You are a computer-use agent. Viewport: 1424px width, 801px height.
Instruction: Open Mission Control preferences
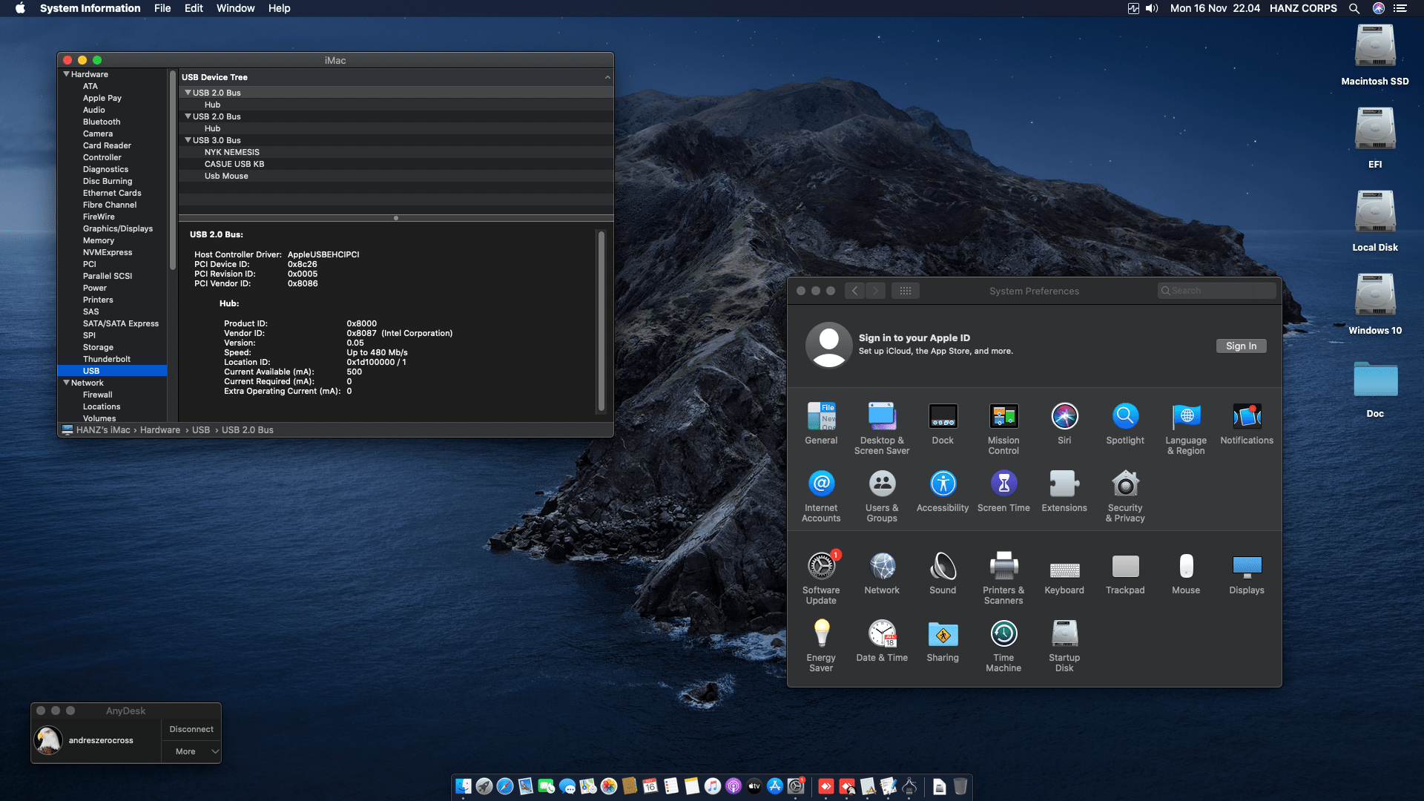click(1003, 417)
